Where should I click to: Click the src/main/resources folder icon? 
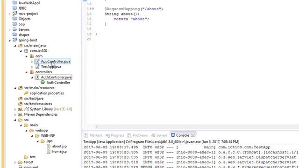tap(20, 88)
